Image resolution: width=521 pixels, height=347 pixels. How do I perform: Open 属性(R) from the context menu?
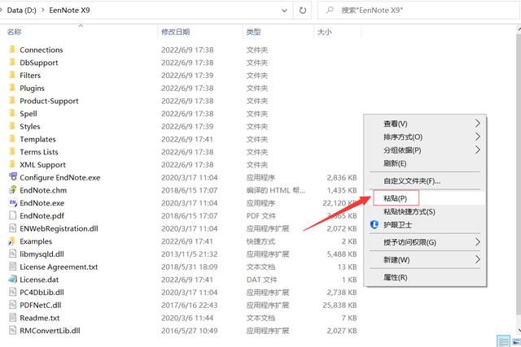tap(425, 277)
